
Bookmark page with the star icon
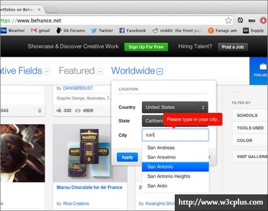pyautogui.click(x=228, y=20)
